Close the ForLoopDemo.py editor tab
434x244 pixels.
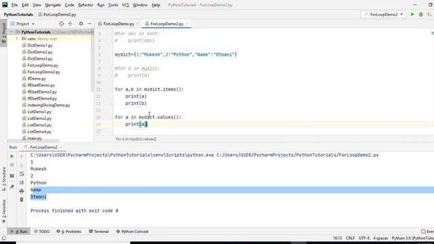138,24
